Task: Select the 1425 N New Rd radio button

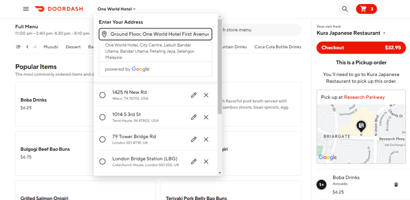Action: click(102, 95)
